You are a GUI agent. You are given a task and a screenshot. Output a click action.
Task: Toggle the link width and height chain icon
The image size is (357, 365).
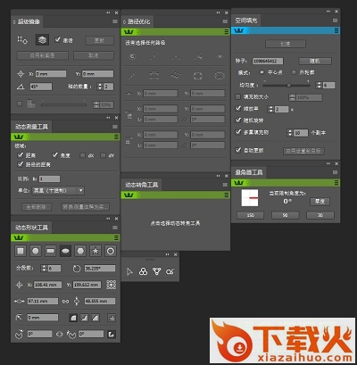click(x=65, y=302)
